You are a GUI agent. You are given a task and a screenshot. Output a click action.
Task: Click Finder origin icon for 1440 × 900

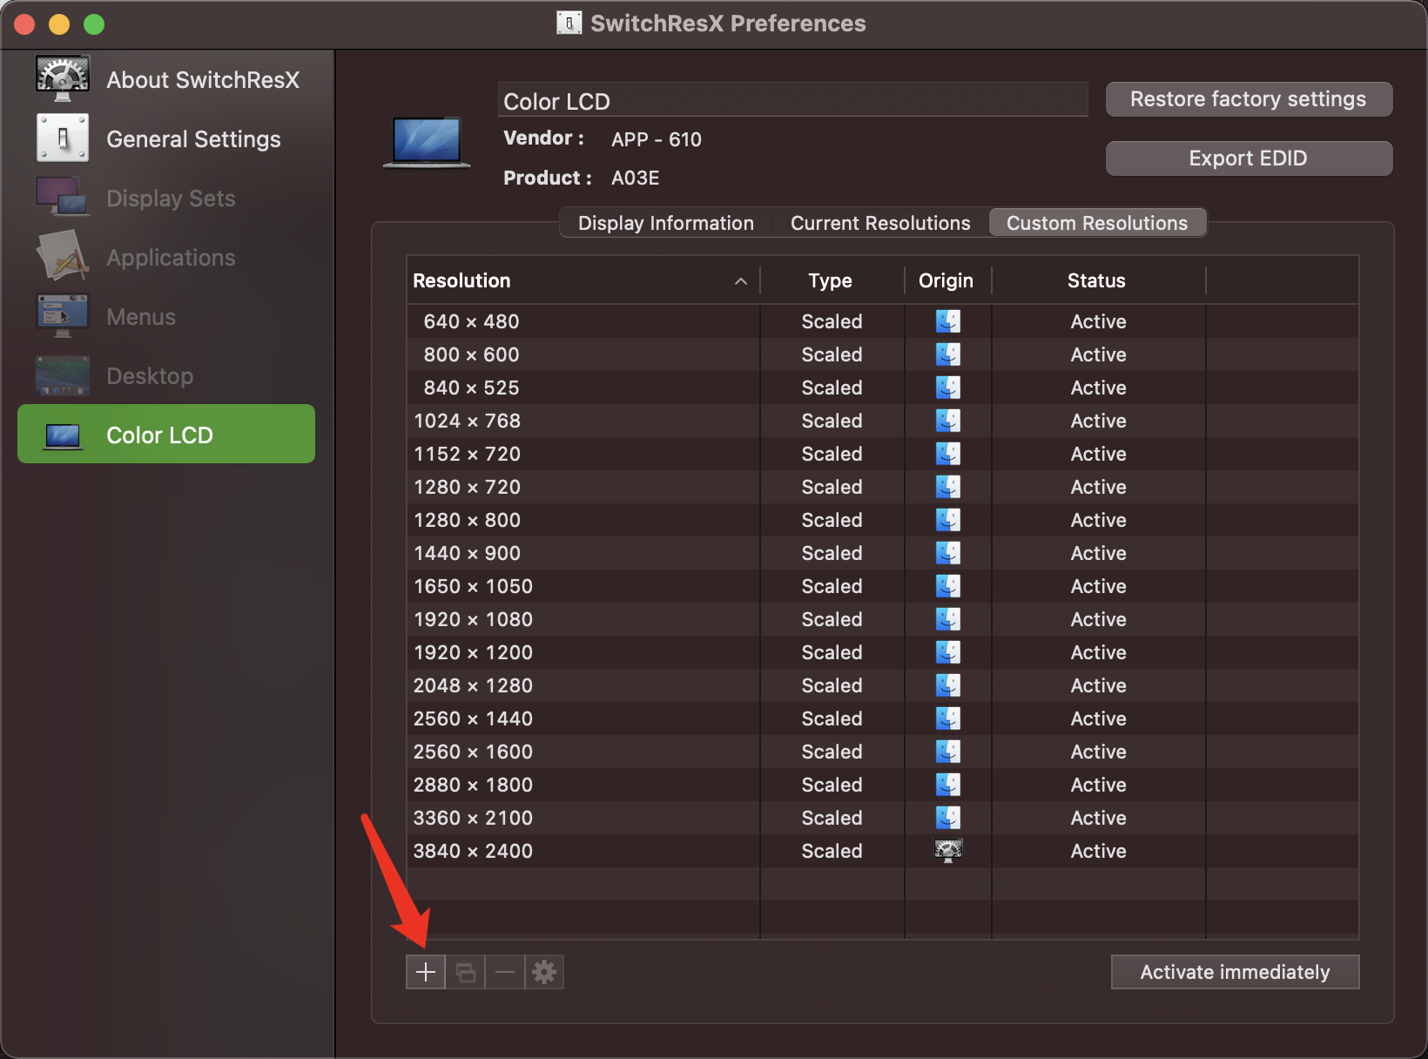pos(948,553)
